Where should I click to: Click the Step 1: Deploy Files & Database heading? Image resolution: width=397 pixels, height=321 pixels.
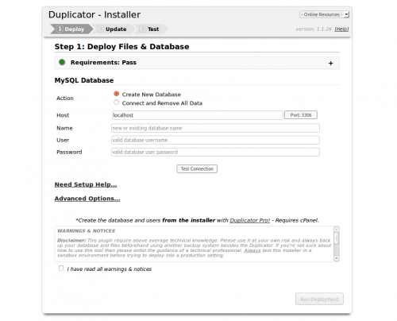tap(121, 47)
